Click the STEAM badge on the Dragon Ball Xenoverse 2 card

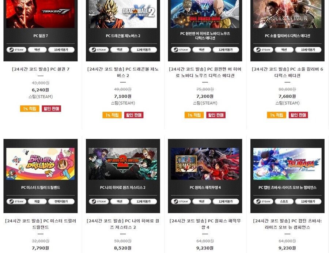pyautogui.click(x=99, y=50)
